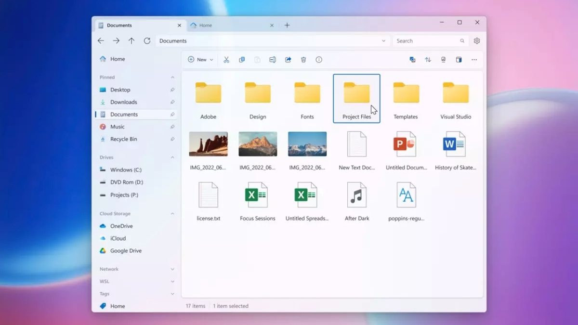Collapse the Drives section

(x=172, y=157)
